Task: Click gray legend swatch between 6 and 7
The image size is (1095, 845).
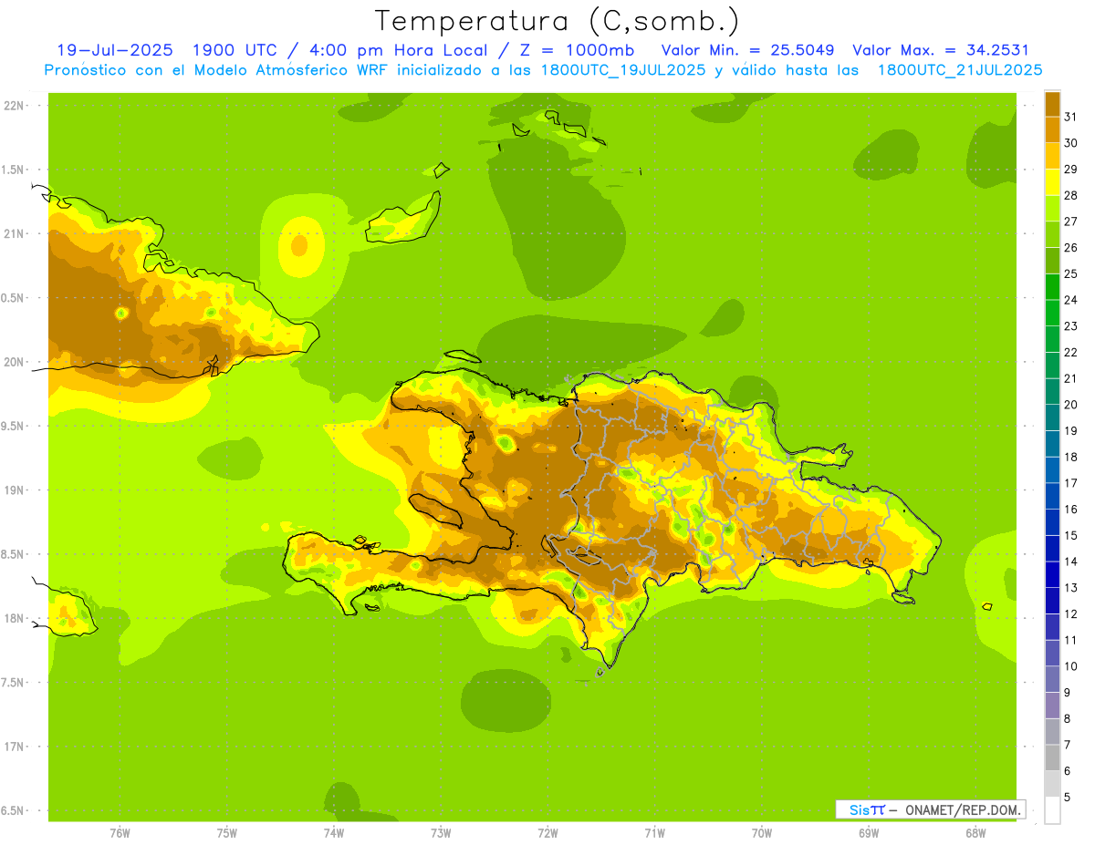Action: coord(1052,758)
